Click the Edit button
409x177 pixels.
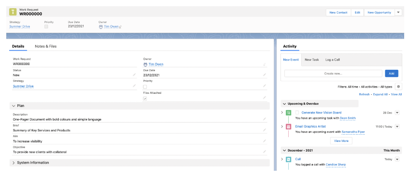tap(358, 12)
